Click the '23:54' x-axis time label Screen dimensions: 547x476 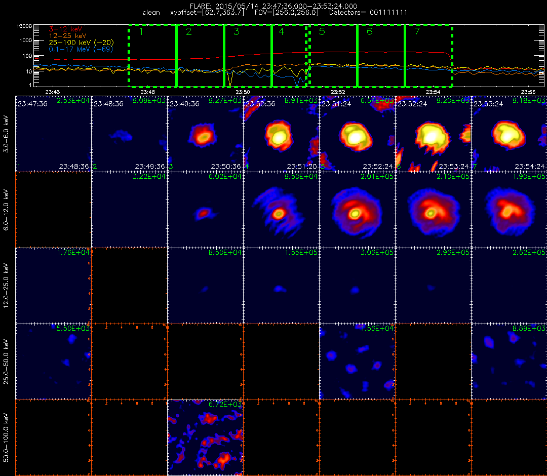click(x=433, y=92)
